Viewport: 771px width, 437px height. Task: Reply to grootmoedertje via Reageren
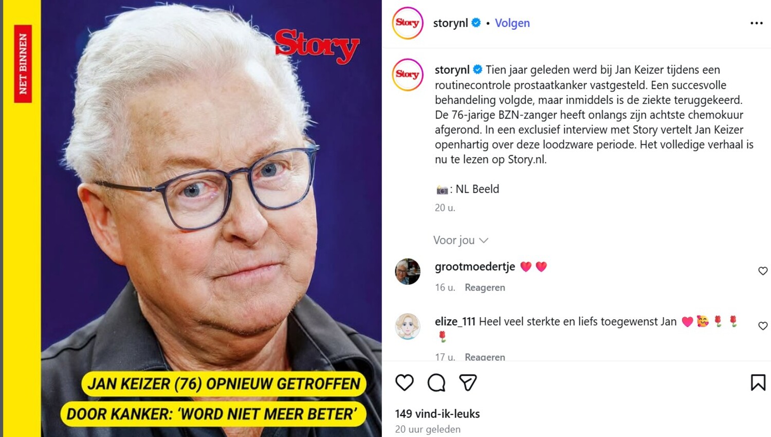485,287
